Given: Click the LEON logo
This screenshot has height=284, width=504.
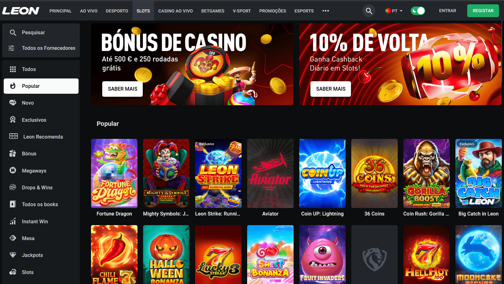Looking at the screenshot, I should [x=21, y=11].
